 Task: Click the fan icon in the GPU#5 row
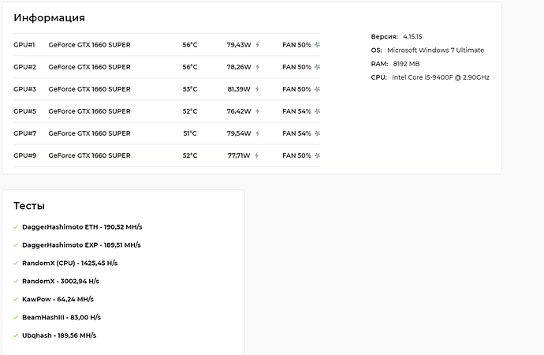317,111
